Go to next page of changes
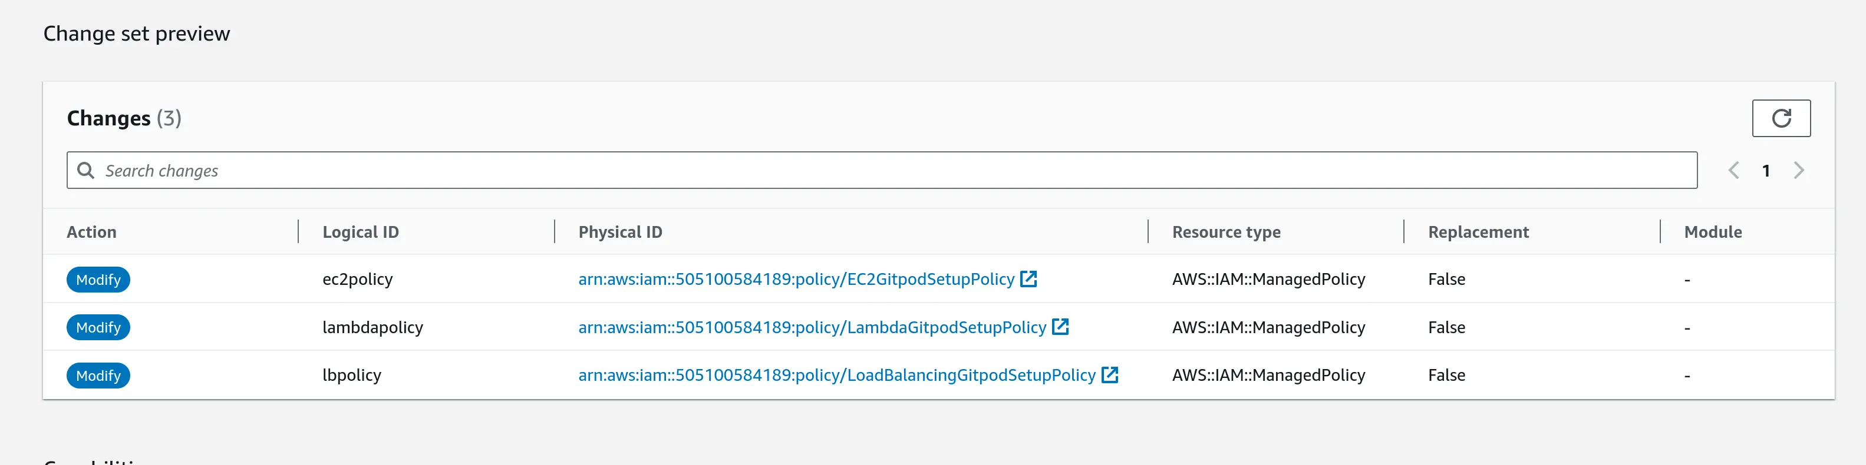1866x465 pixels. [1799, 171]
